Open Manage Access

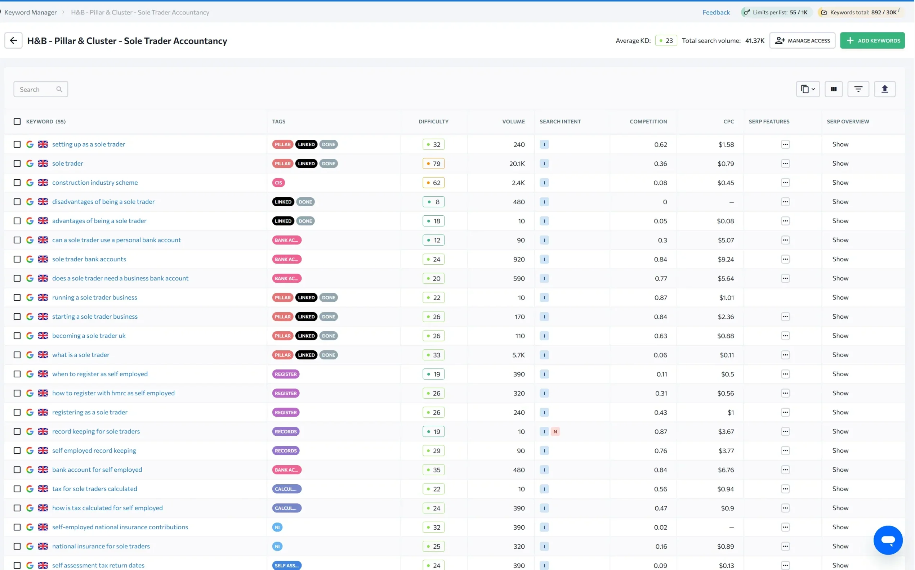pyautogui.click(x=802, y=41)
